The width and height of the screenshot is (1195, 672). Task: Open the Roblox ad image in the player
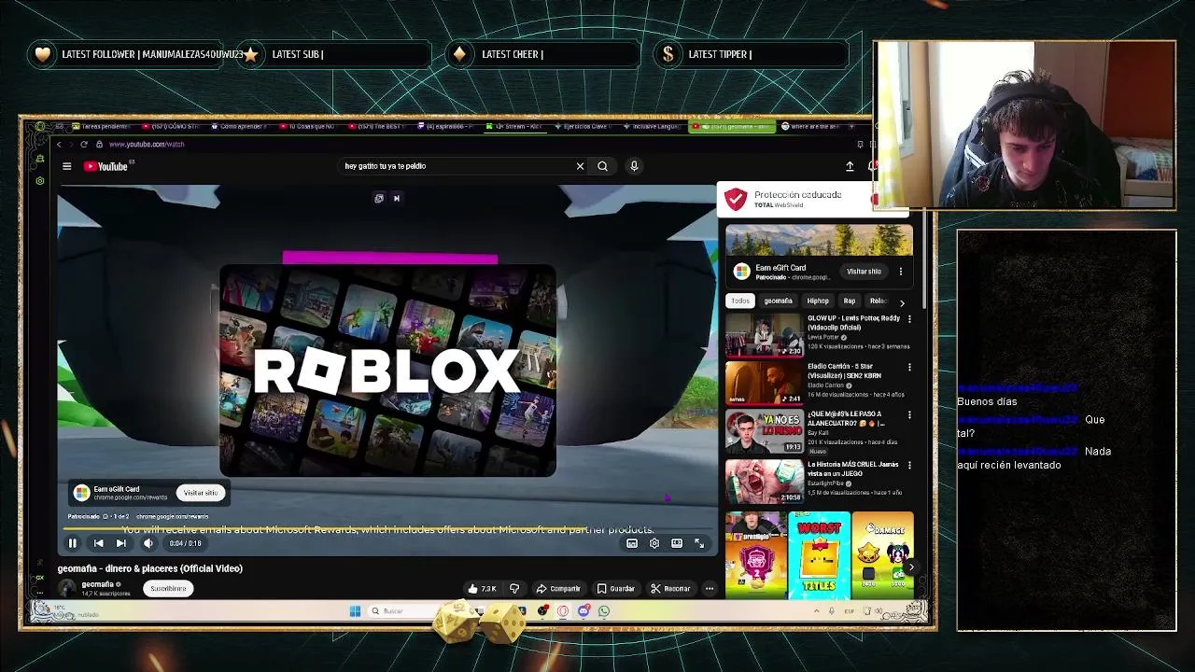tap(387, 371)
